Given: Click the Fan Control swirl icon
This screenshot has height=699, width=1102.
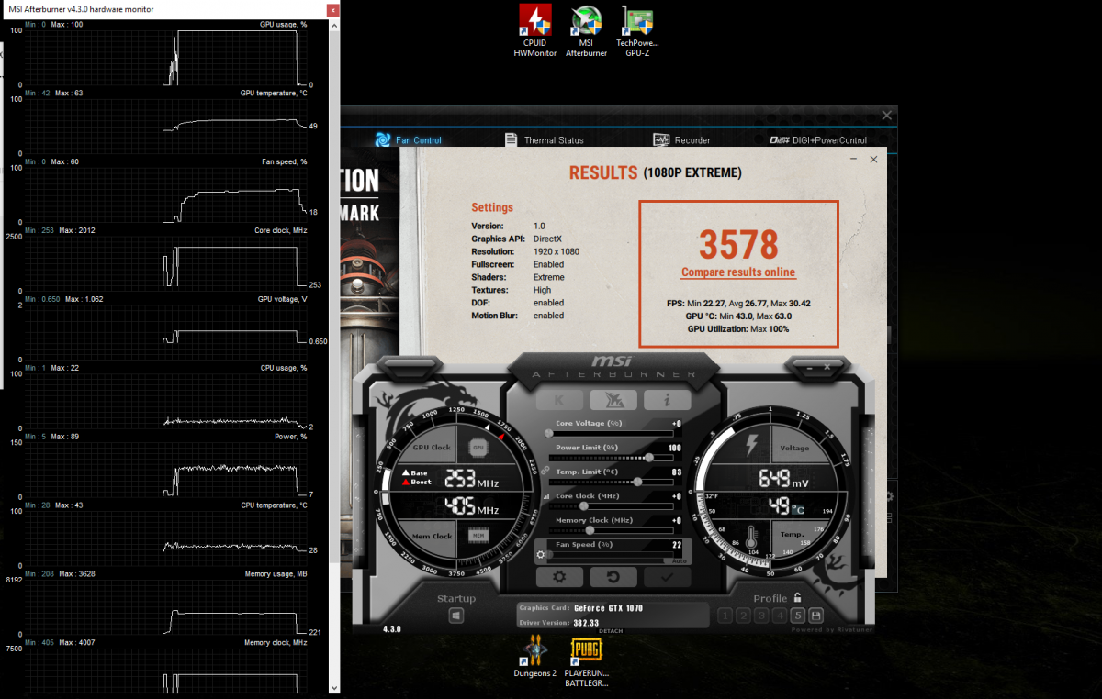Looking at the screenshot, I should (384, 139).
